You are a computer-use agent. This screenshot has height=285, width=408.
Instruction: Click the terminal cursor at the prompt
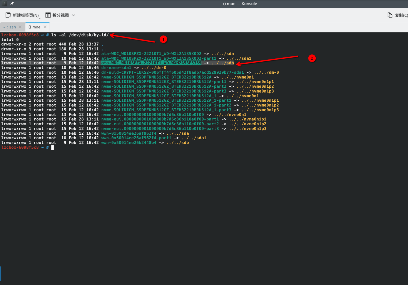click(53, 147)
